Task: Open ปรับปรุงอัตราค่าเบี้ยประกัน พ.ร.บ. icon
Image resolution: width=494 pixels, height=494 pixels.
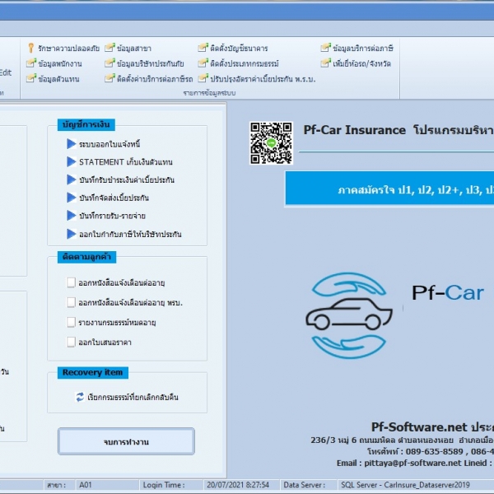Action: (x=203, y=78)
